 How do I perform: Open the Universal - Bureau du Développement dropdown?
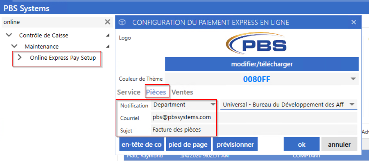[289, 105]
